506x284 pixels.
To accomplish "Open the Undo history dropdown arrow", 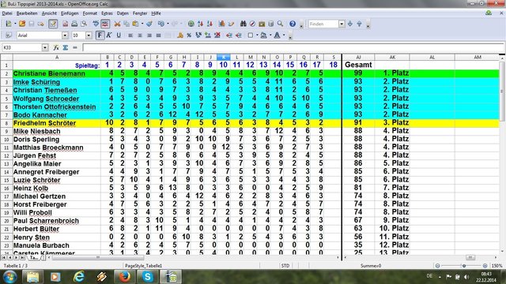I will pos(168,24).
